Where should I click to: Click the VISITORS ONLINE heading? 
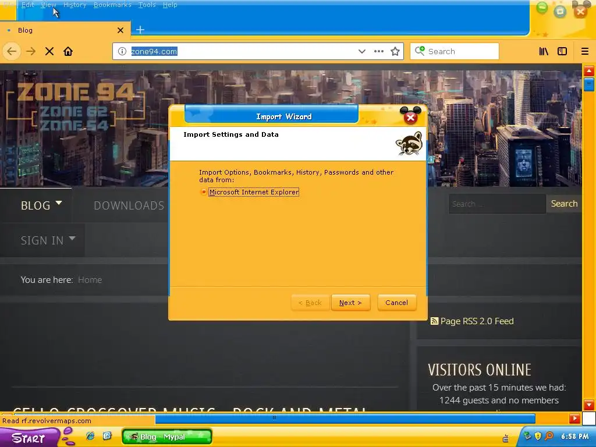point(480,370)
